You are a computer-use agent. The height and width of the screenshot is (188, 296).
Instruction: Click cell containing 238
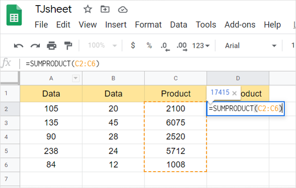51,151
